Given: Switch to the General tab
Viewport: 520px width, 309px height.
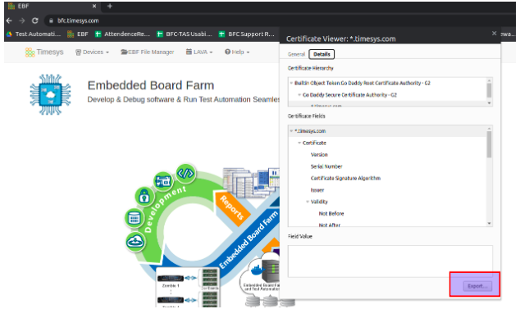Looking at the screenshot, I should tap(296, 54).
